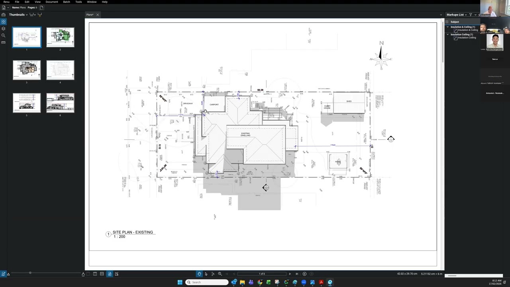This screenshot has height=287, width=510.
Task: Open the Document menu
Action: tap(52, 2)
